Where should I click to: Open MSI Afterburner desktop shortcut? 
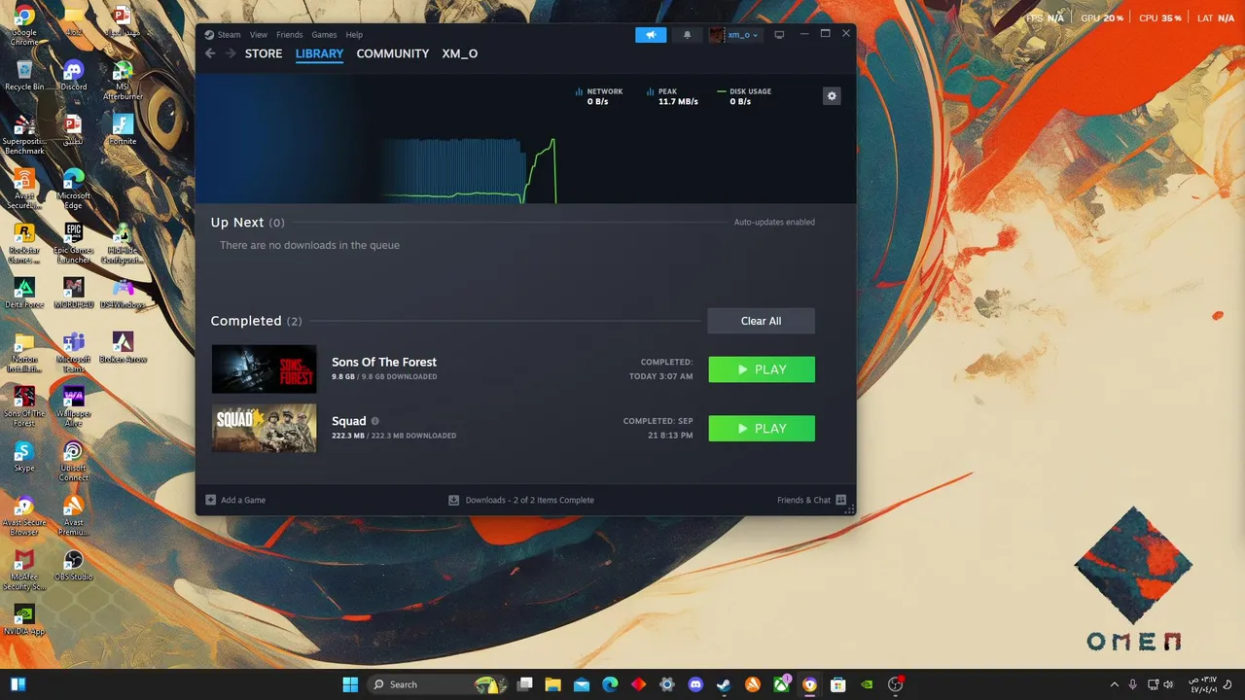[123, 81]
